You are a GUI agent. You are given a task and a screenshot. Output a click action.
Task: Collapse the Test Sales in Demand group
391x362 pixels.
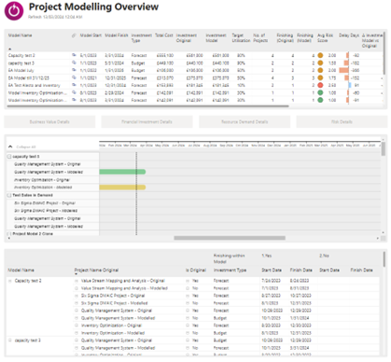pyautogui.click(x=9, y=195)
